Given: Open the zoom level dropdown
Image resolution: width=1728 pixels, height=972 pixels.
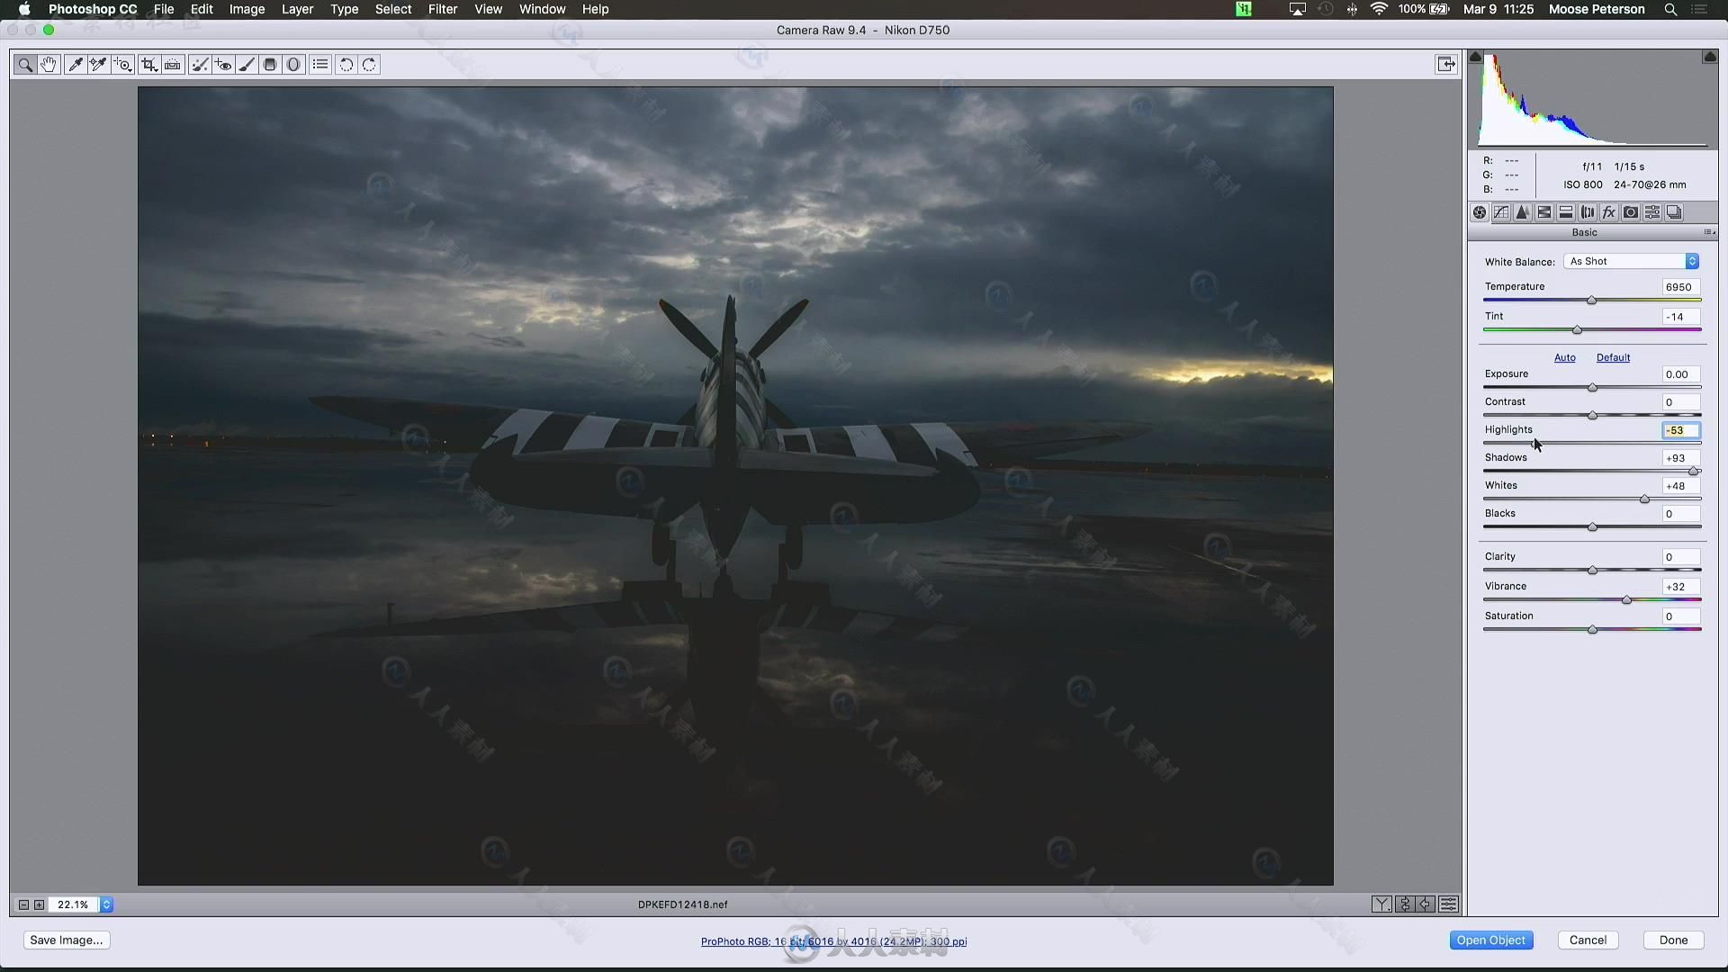Looking at the screenshot, I should coord(106,904).
